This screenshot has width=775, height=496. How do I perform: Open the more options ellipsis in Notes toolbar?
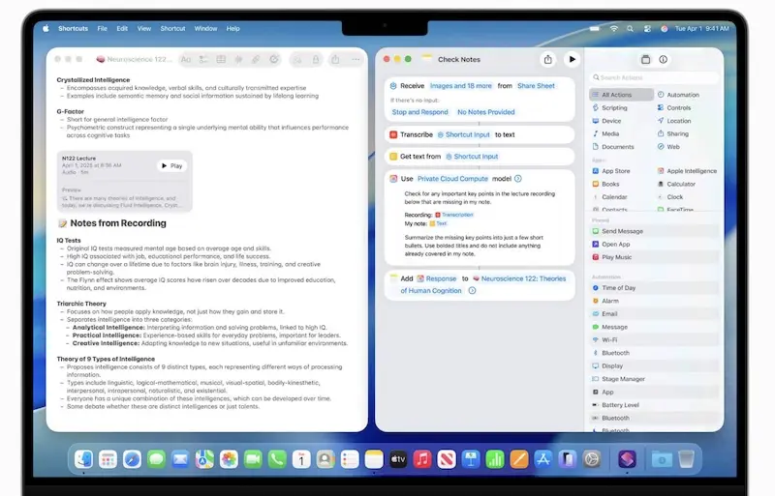(x=356, y=59)
